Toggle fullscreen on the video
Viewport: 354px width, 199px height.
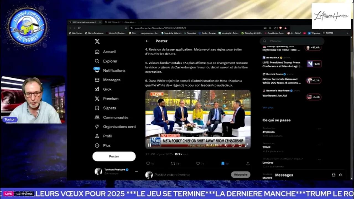point(246,145)
